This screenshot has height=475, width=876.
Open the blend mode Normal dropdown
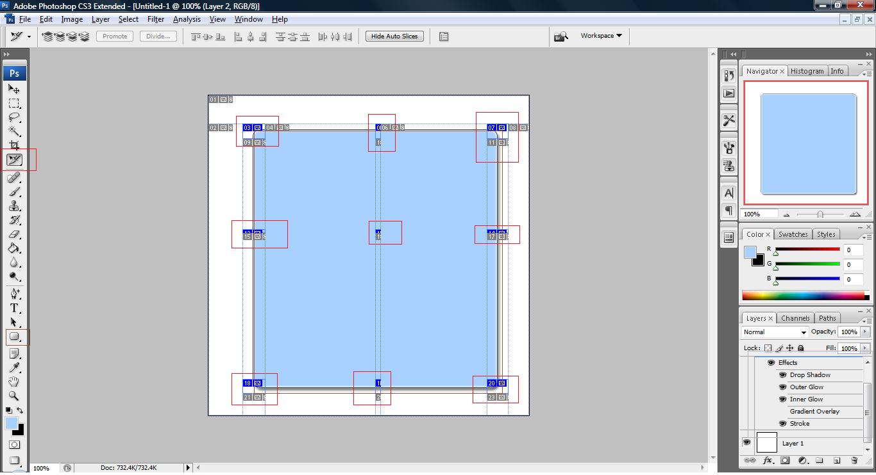775,332
